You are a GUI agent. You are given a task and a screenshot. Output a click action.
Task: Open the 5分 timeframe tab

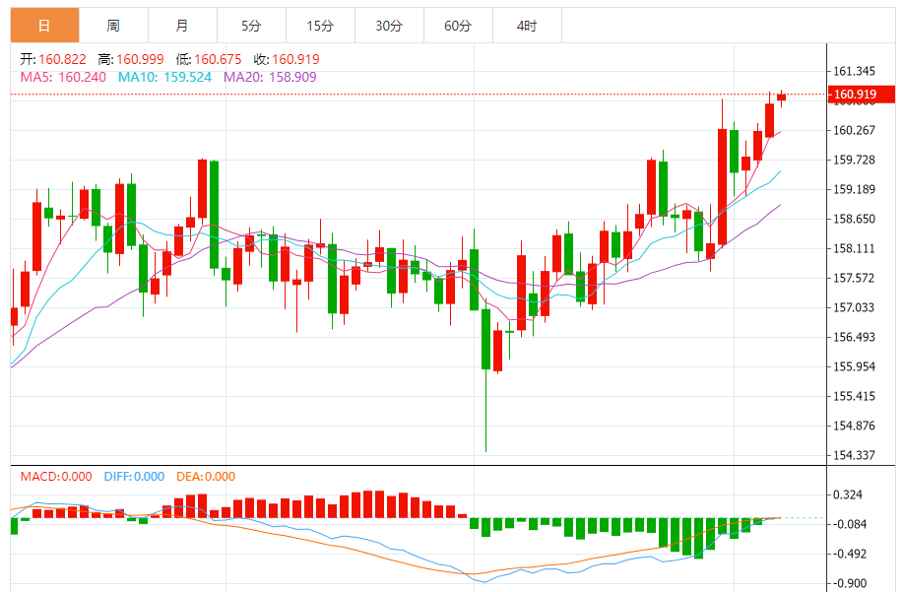251,26
